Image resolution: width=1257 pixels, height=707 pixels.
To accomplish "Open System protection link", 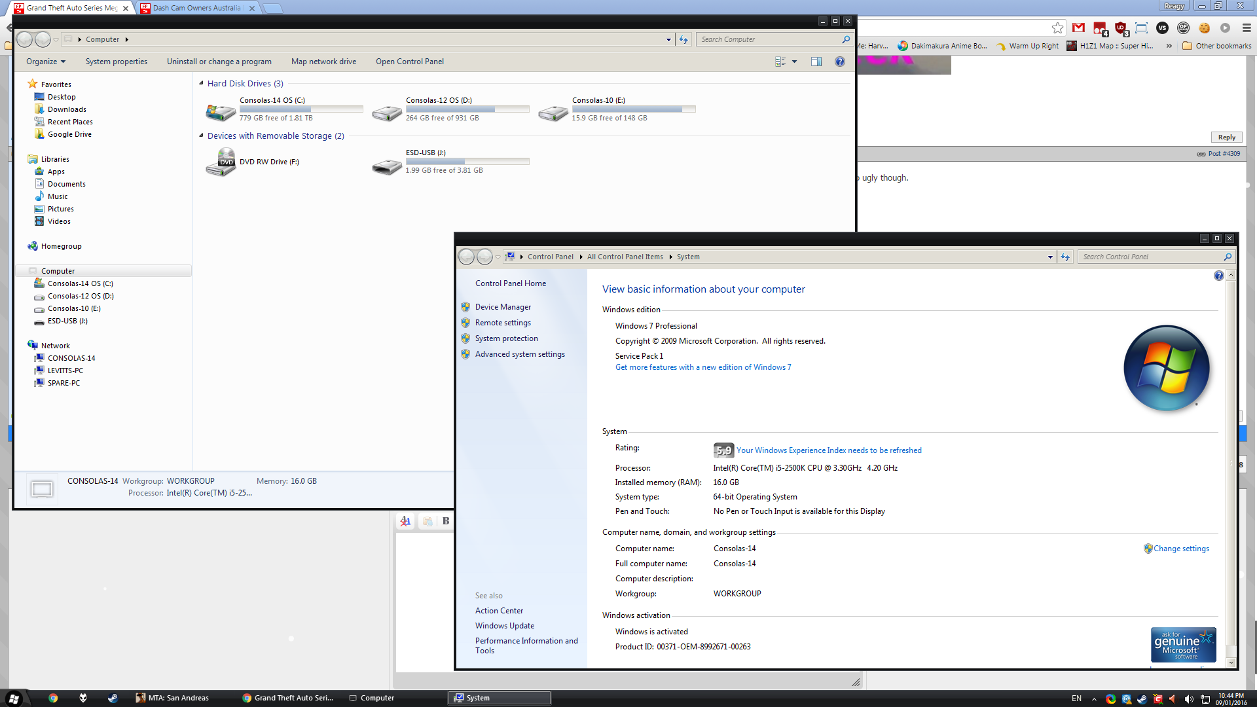I will click(x=506, y=338).
